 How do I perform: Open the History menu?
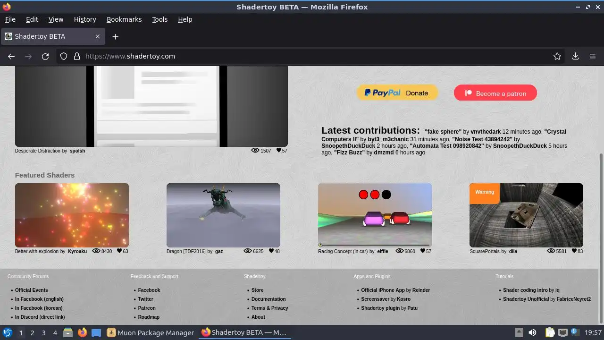coord(85,19)
